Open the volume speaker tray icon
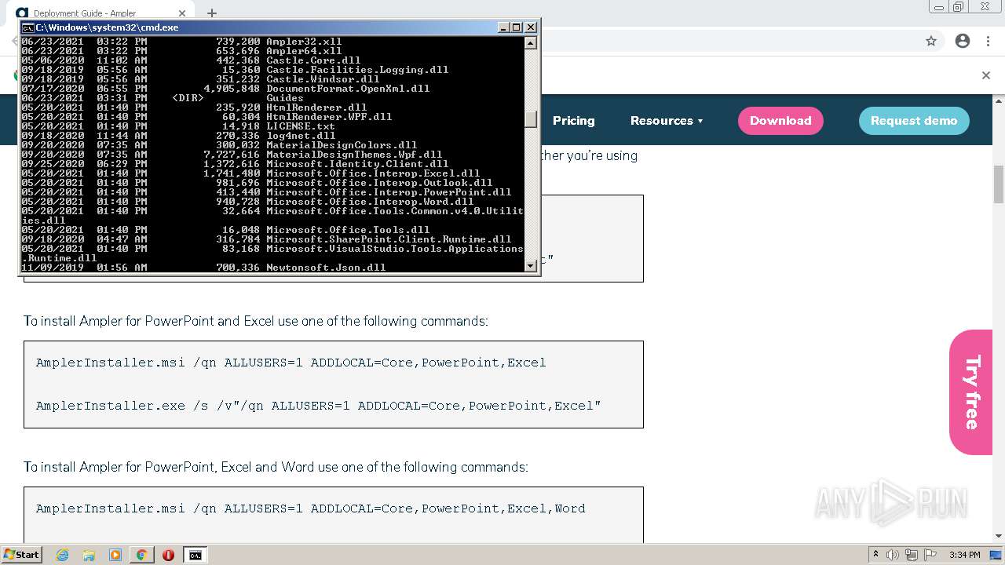The image size is (1005, 565). [x=893, y=555]
